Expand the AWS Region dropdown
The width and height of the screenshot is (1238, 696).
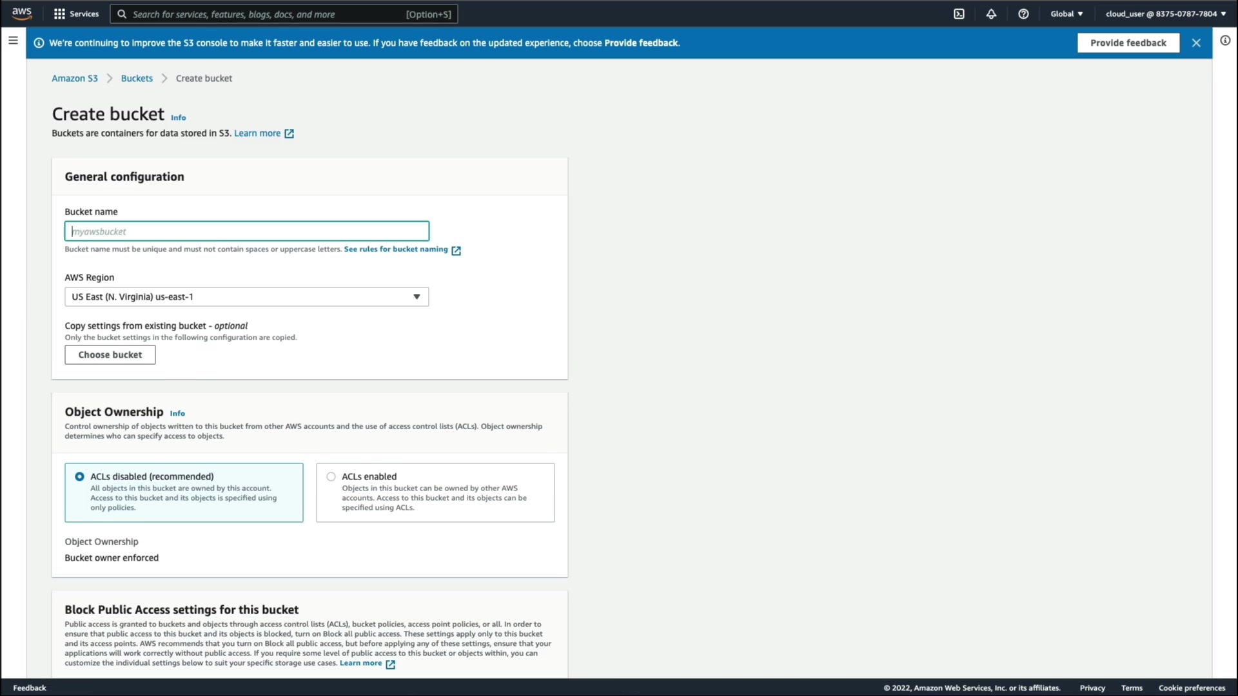[246, 297]
